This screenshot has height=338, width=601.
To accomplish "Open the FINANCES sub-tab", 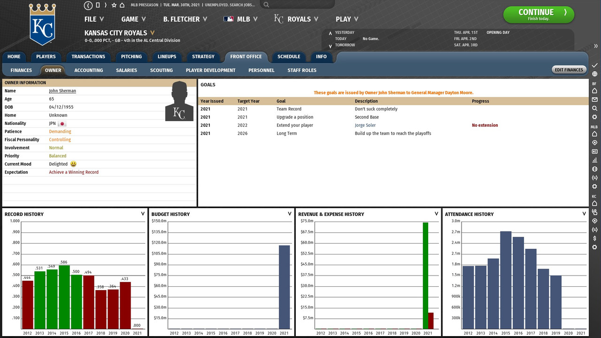I will point(21,70).
